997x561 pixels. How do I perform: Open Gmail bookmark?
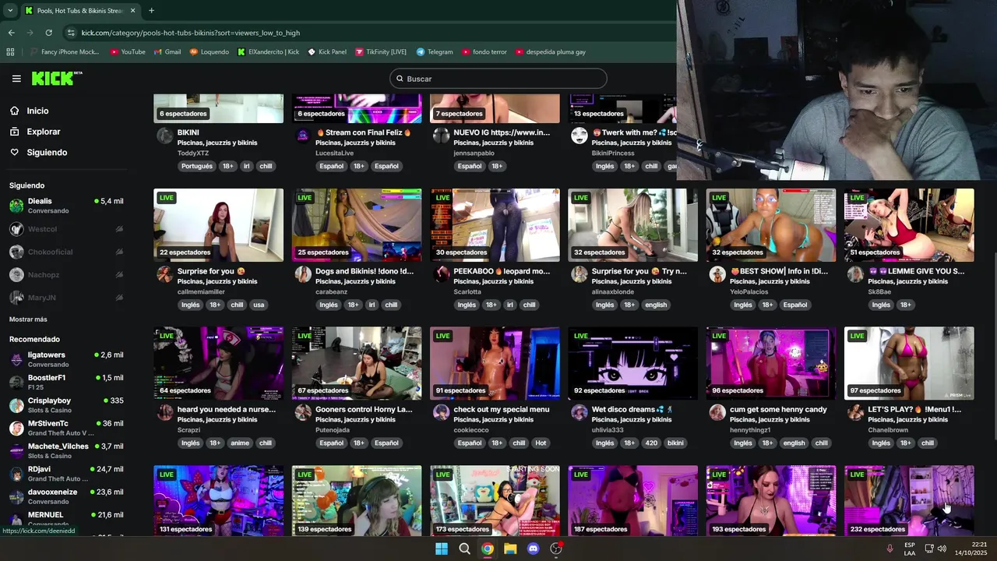(x=167, y=52)
